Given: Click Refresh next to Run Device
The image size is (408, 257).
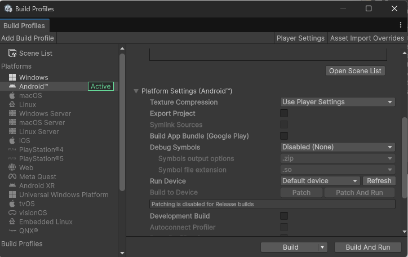Looking at the screenshot, I should (379, 181).
